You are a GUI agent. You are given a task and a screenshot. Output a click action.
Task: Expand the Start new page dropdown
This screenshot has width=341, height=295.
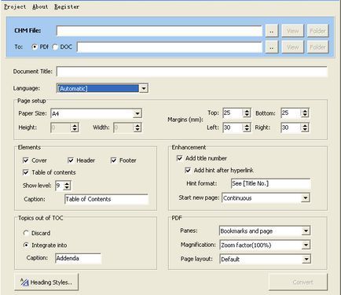[305, 197]
